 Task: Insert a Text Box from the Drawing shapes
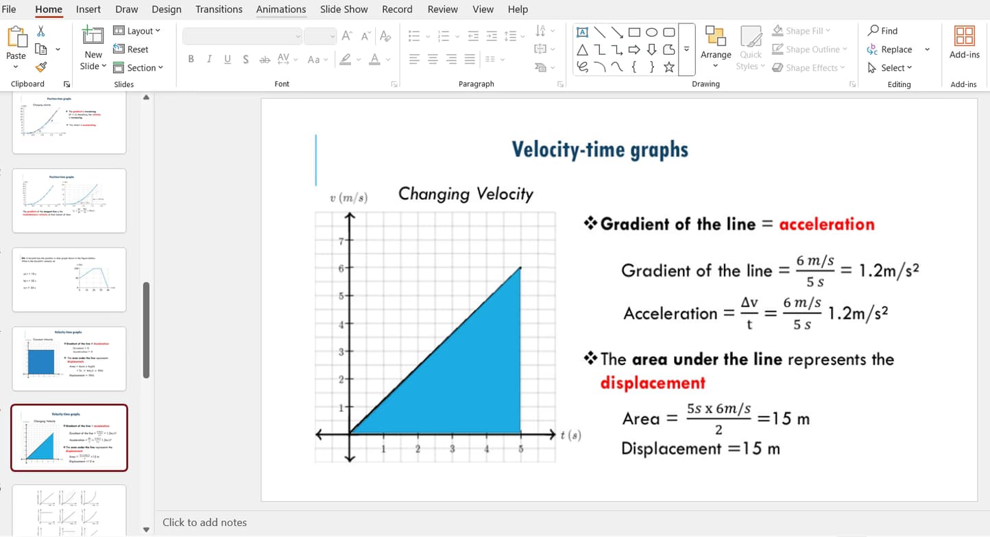coord(583,32)
